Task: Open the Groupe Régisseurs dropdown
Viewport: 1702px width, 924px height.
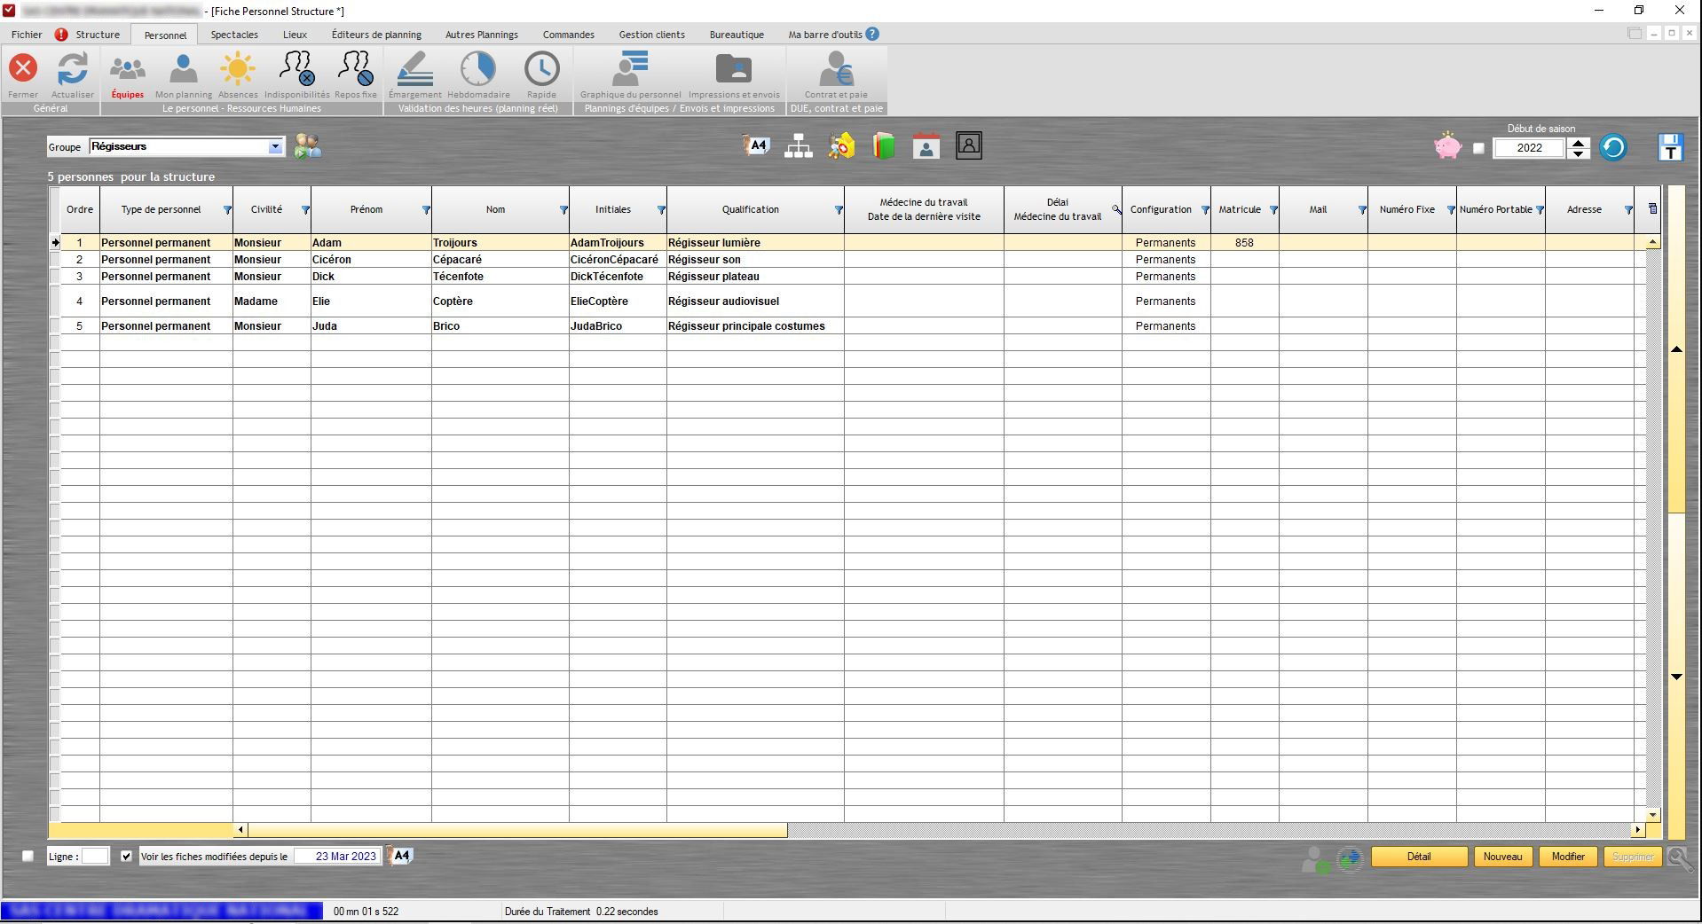Action: click(275, 147)
